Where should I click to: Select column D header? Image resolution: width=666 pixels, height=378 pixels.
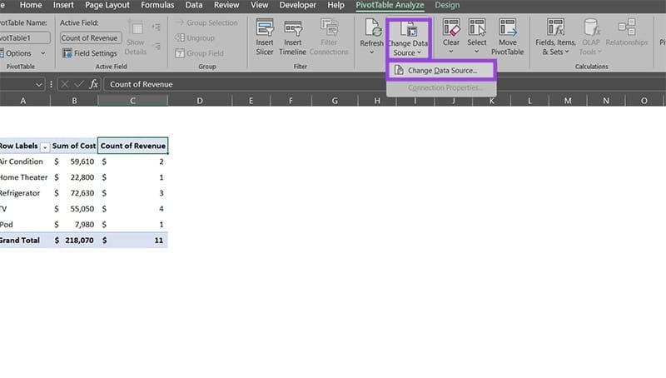(200, 101)
